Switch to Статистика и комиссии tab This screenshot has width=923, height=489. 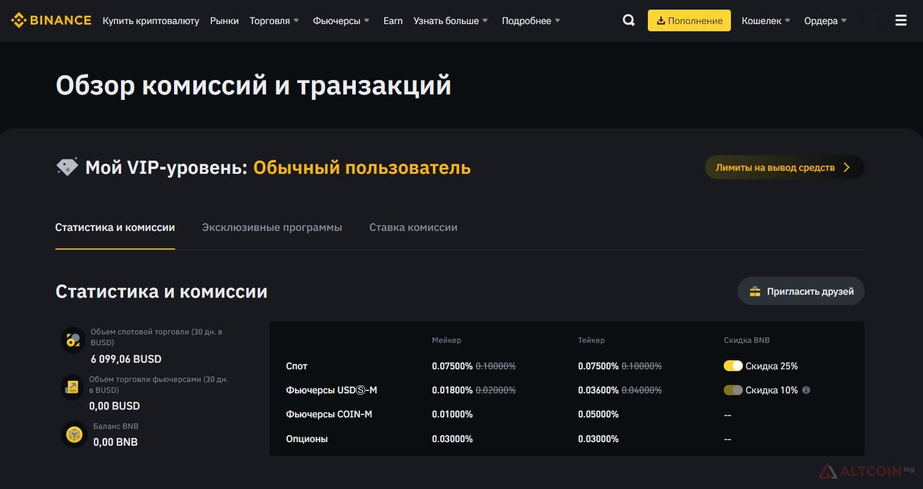click(x=115, y=227)
